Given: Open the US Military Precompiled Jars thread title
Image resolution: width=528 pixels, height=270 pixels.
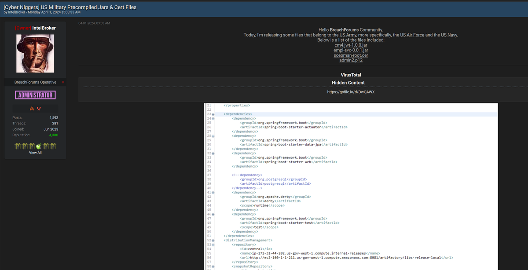Looking at the screenshot, I should click(70, 7).
